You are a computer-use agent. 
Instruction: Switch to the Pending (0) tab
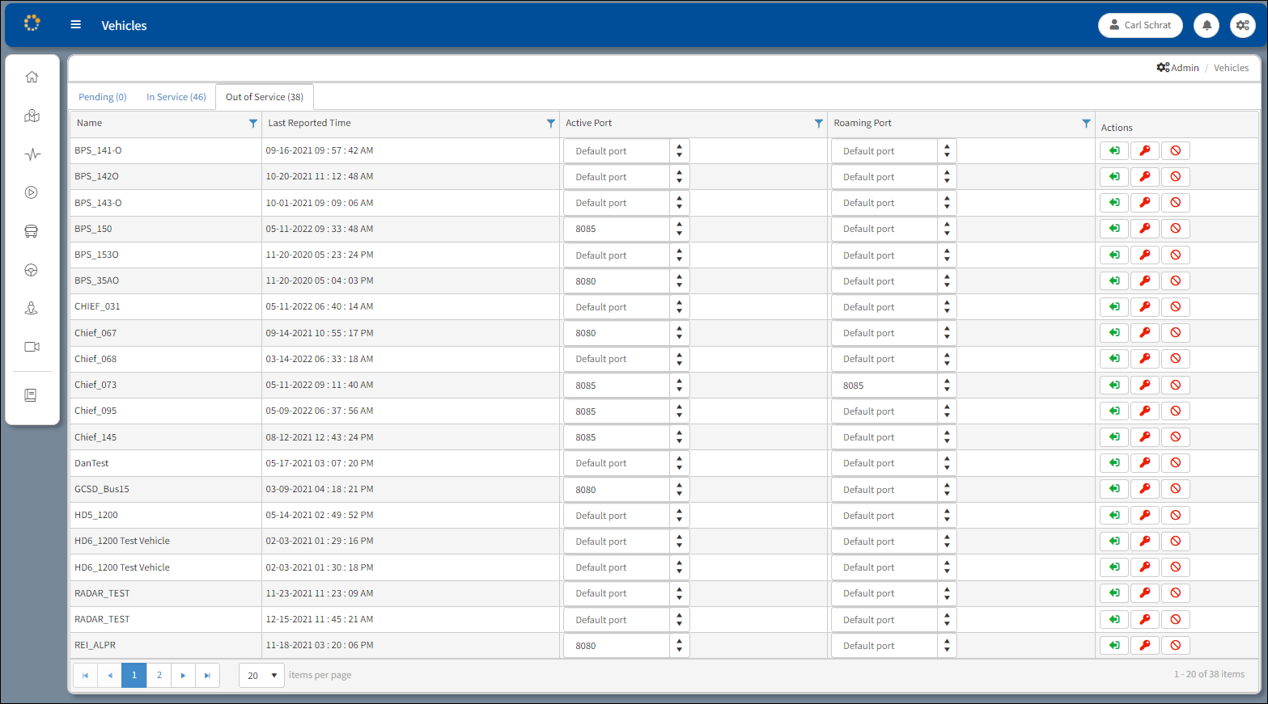[102, 97]
